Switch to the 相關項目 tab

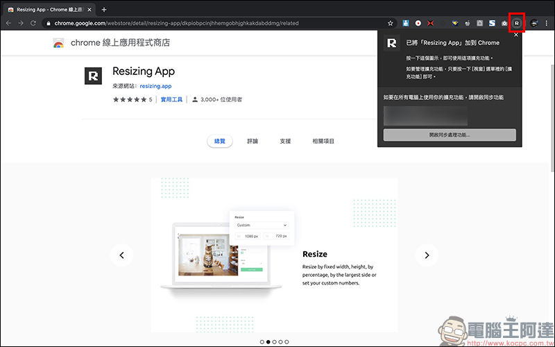(x=323, y=141)
